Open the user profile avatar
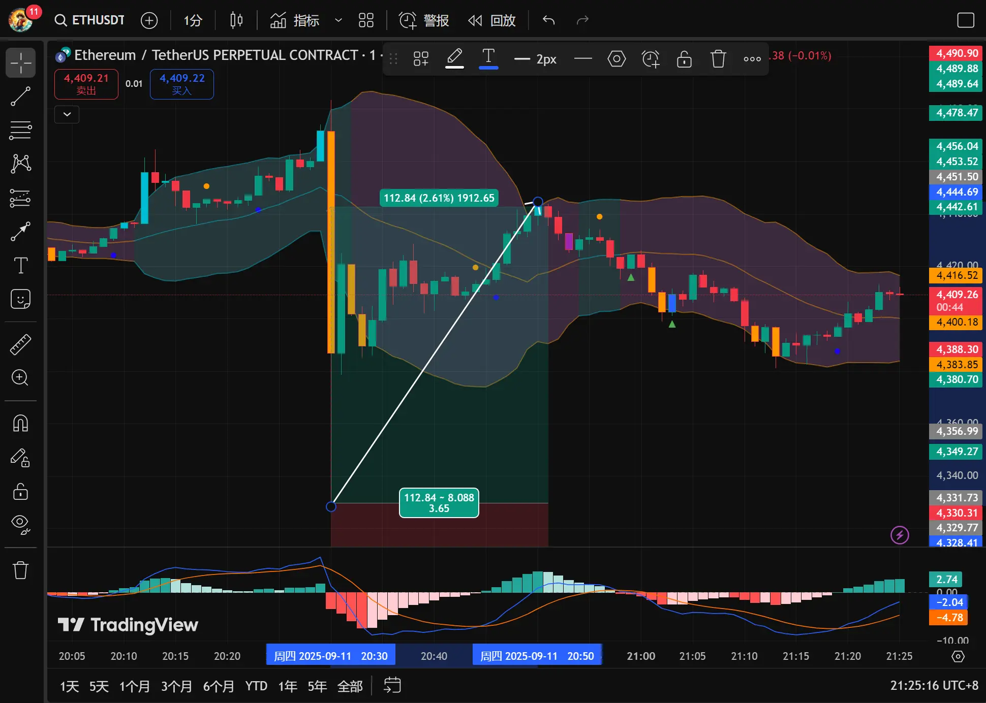Image resolution: width=986 pixels, height=703 pixels. click(21, 20)
